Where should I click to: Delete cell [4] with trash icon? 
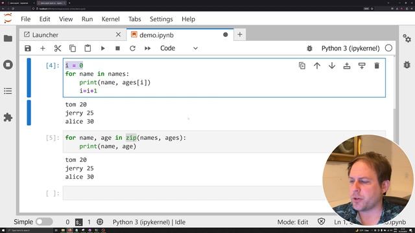pos(377,66)
